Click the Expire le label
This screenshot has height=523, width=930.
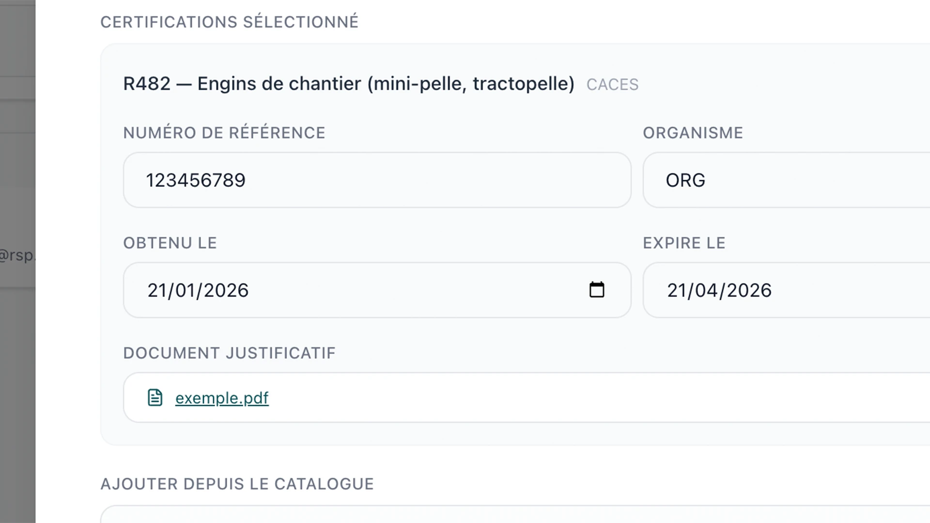point(684,243)
